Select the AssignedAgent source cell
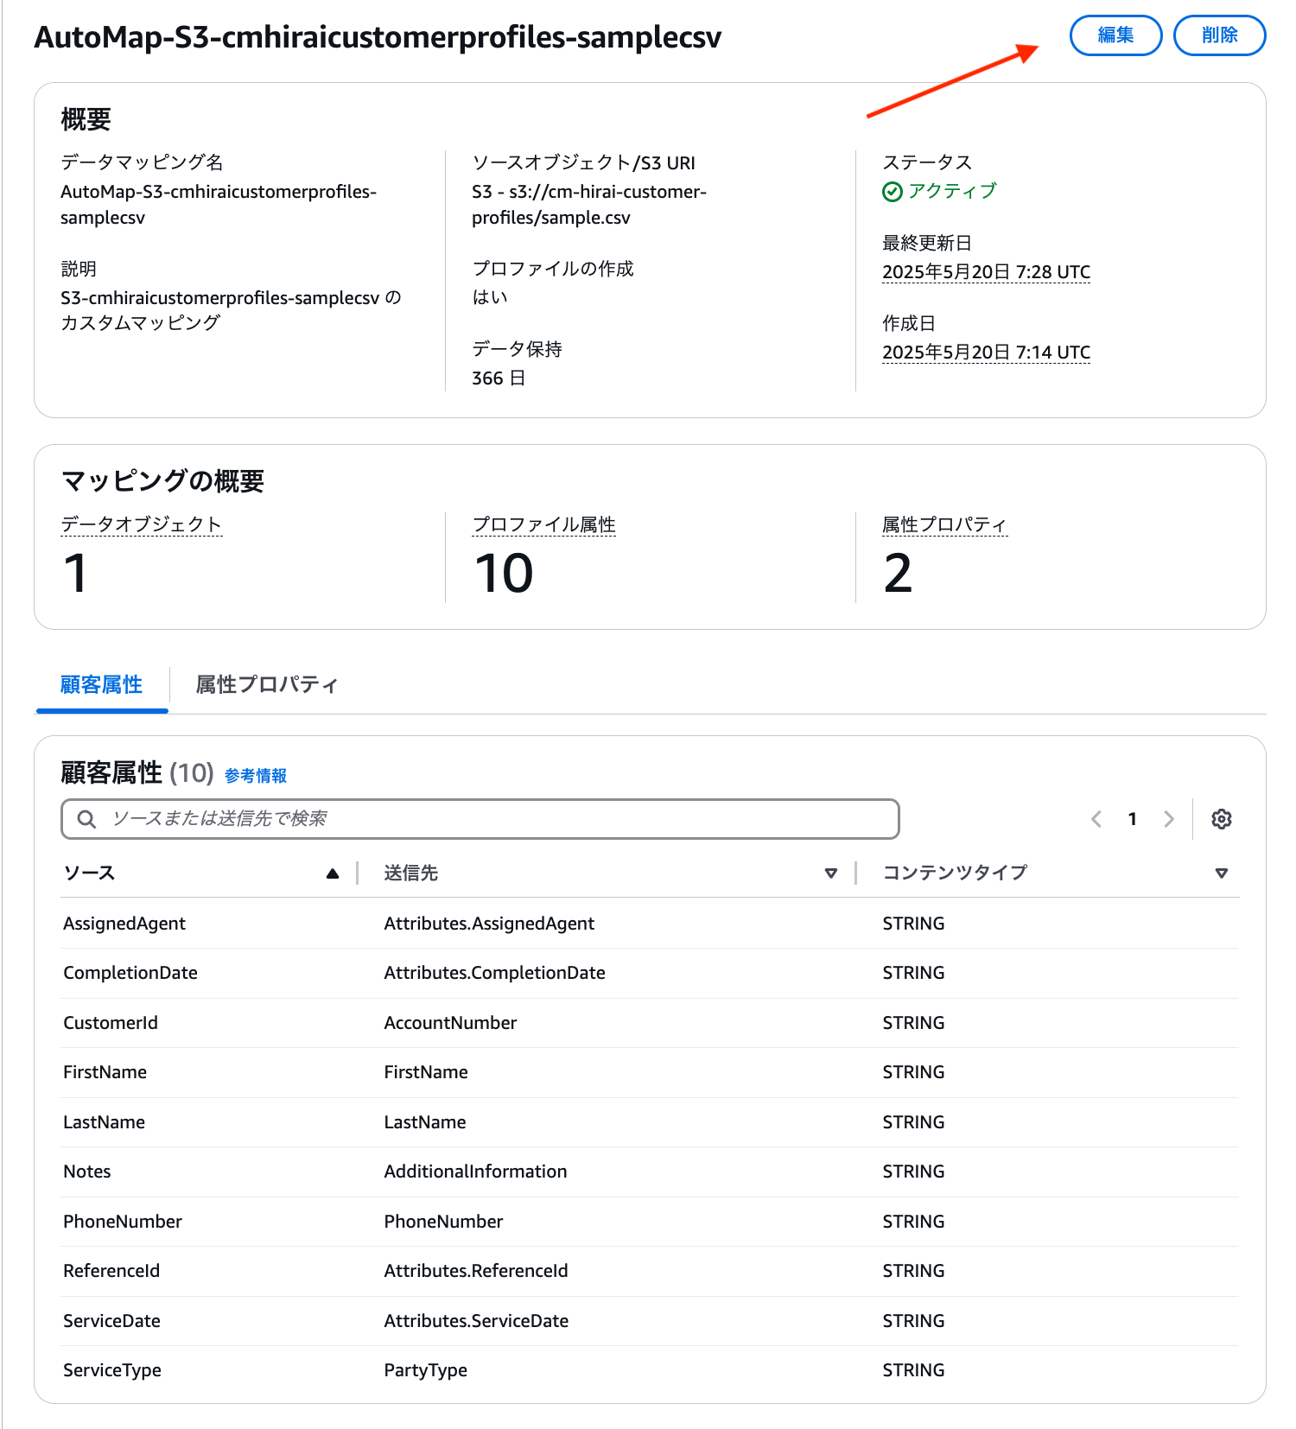Screen dimensions: 1296x1429 124,924
